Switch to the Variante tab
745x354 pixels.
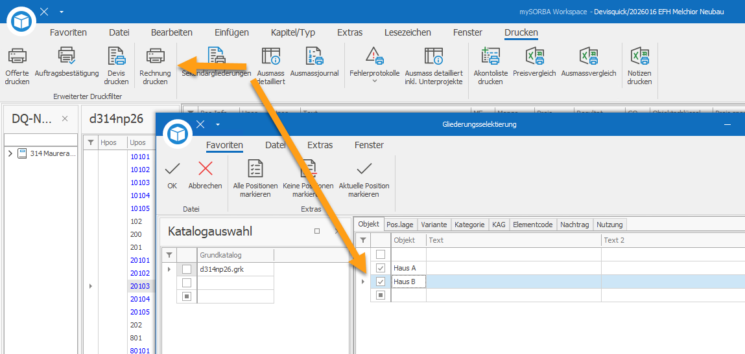434,225
